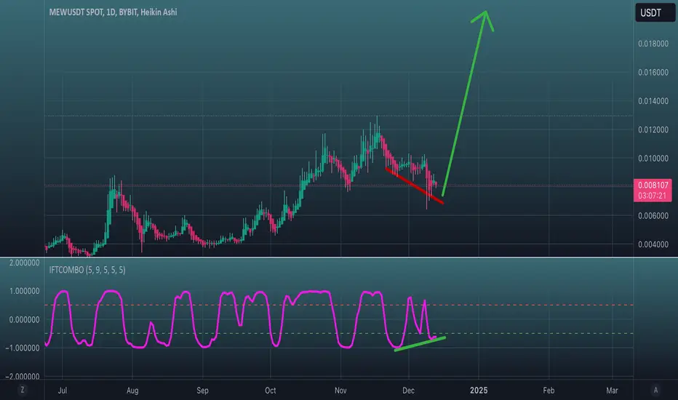
Task: Click the Aug label on time axis
Action: (x=132, y=390)
